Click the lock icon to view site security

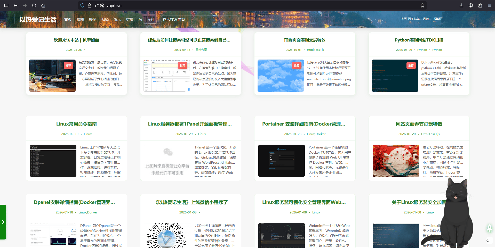pos(89,5)
